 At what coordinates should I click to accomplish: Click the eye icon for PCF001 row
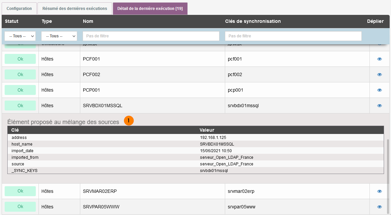tap(379, 59)
